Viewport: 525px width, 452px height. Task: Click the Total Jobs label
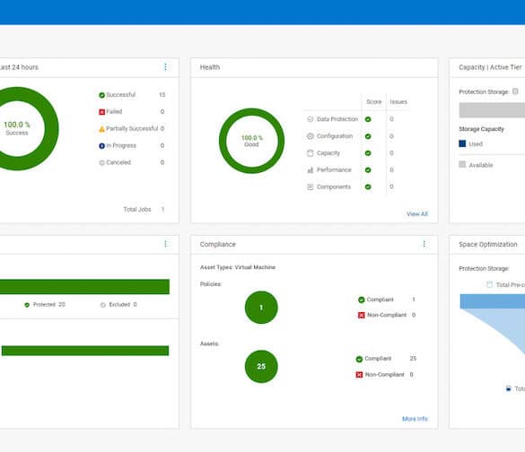[x=137, y=210]
